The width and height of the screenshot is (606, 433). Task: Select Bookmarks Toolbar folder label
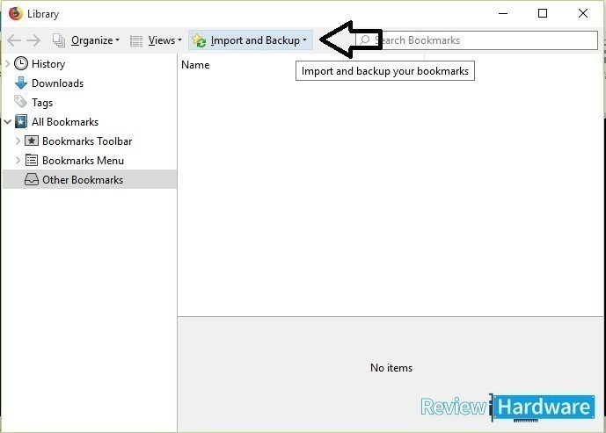[x=87, y=141]
